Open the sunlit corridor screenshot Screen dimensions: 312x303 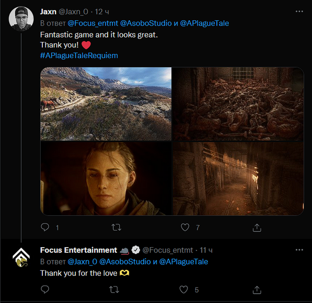[x=238, y=178]
